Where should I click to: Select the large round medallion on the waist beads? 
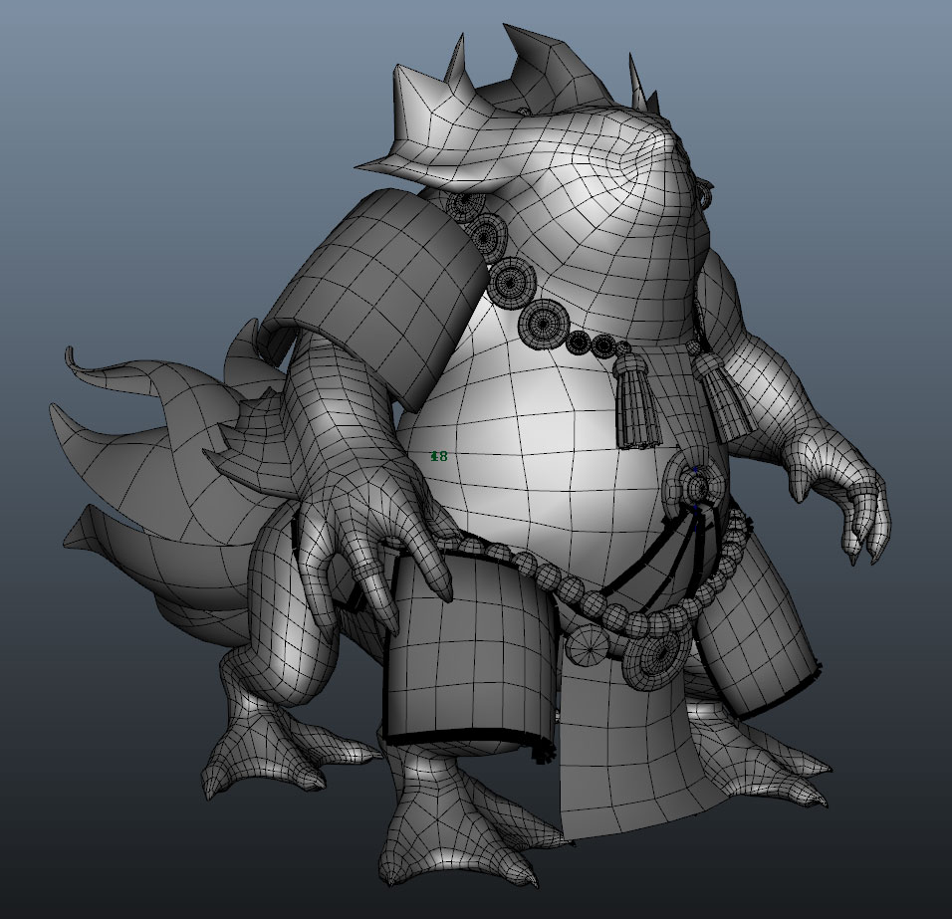657,657
